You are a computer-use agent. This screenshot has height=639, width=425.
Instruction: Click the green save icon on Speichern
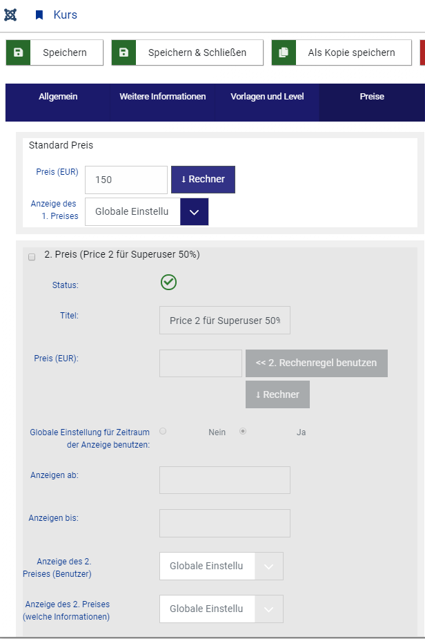(19, 53)
